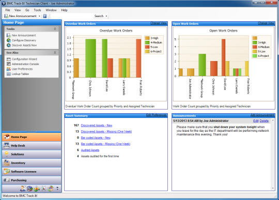This screenshot has width=279, height=200.
Task: Click Announcements panel scroll down arrow
Action: pyautogui.click(x=273, y=188)
